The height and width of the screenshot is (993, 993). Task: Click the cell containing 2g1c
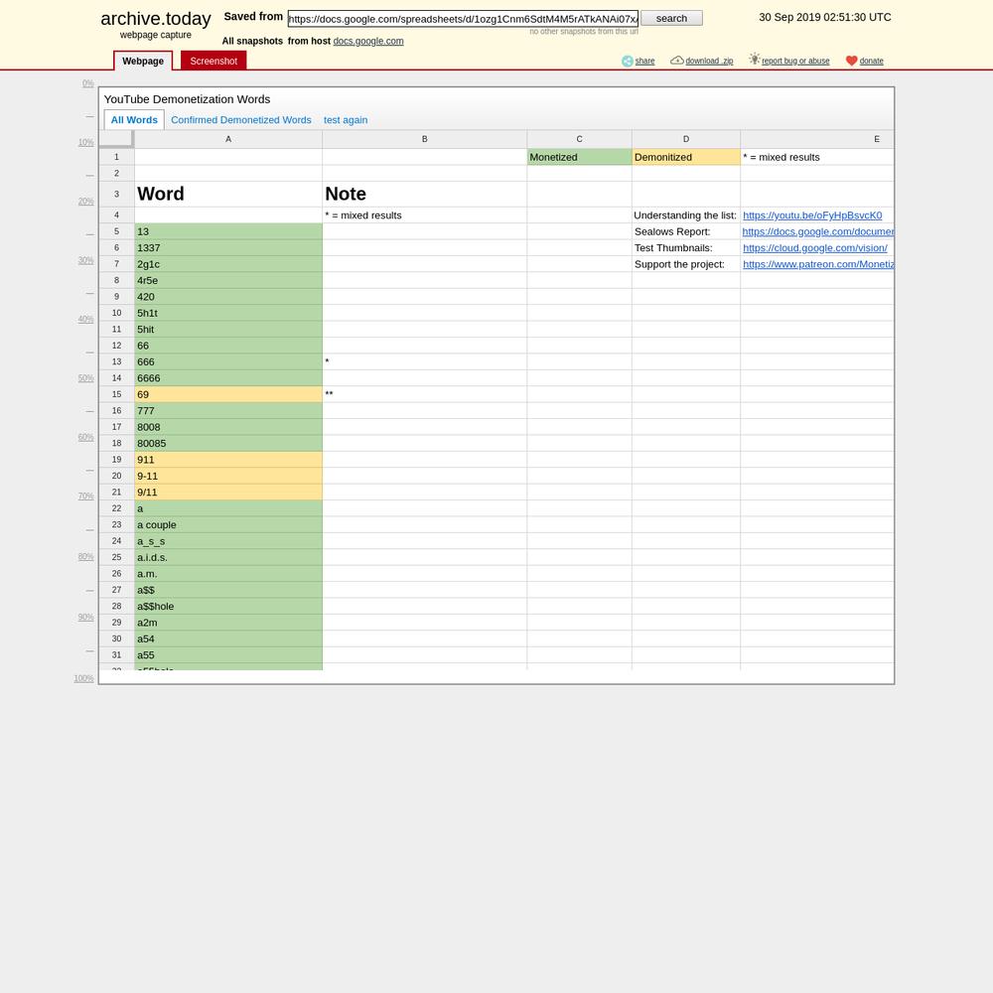pyautogui.click(x=228, y=264)
